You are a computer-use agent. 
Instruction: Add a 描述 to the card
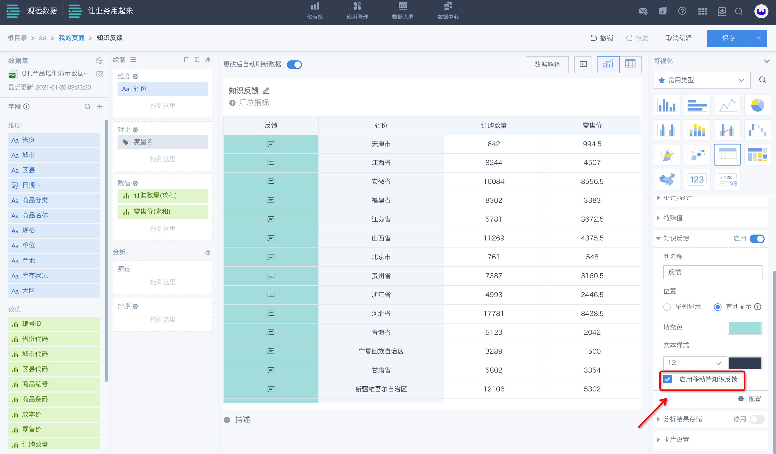pos(237,419)
